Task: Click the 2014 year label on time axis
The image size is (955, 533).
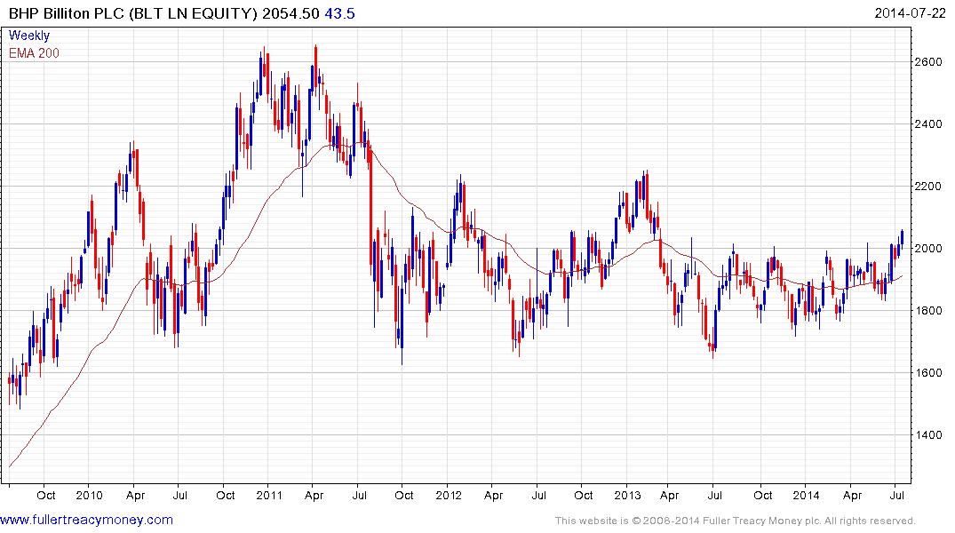Action: pos(806,495)
